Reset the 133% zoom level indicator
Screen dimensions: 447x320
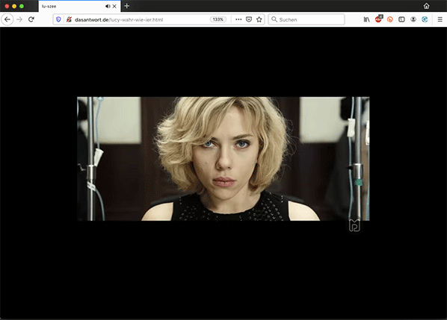218,19
